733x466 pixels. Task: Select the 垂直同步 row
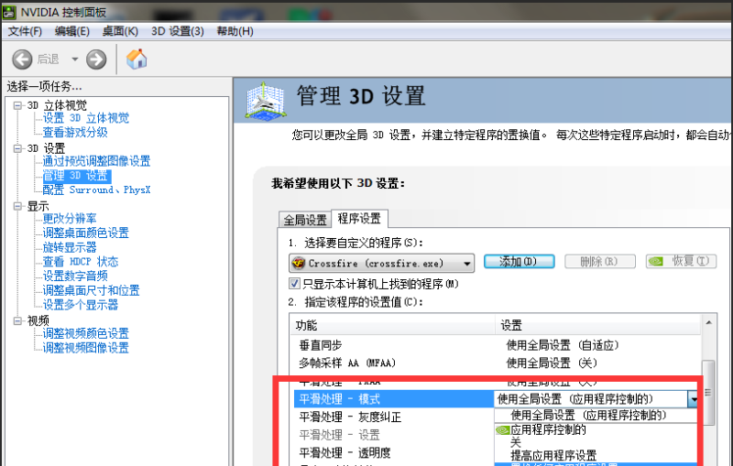coord(496,345)
